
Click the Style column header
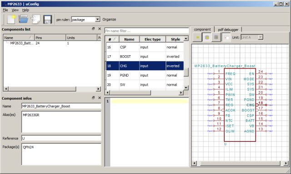point(175,39)
